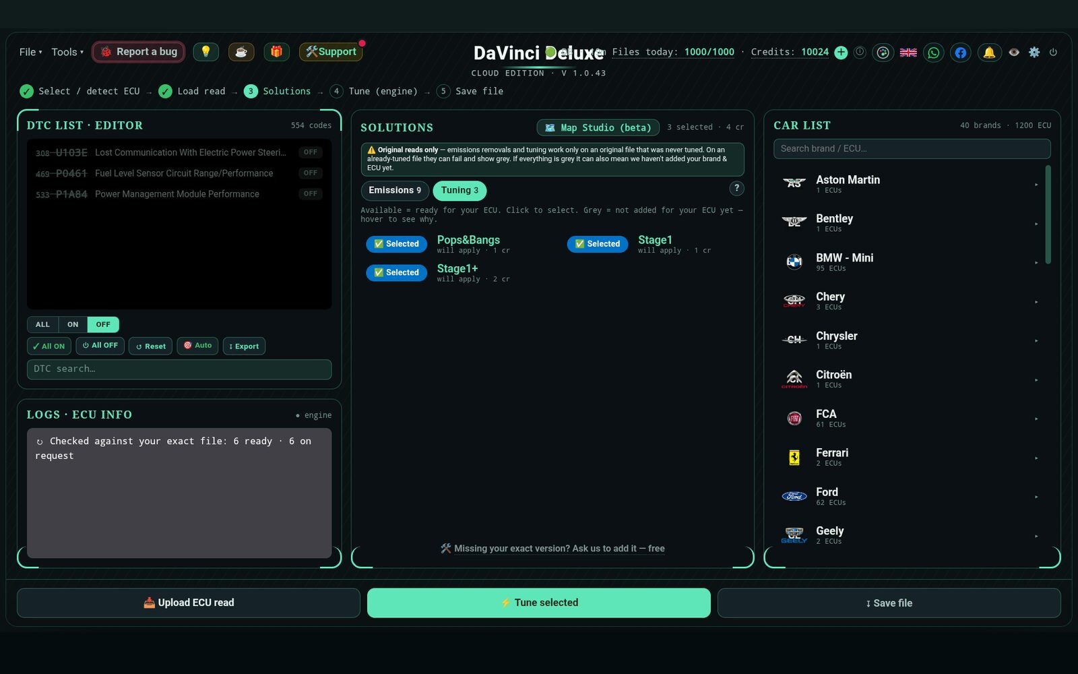Screen dimensions: 1078x674
Task: Click the Support button
Action: [x=331, y=52]
